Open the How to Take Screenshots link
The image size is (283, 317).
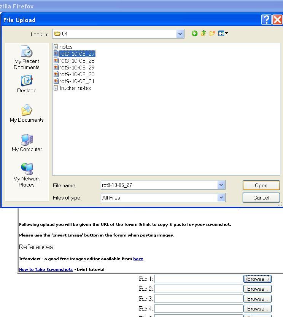pos(46,269)
